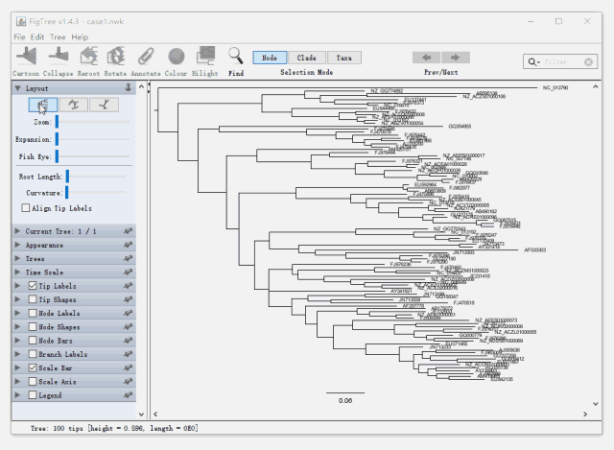The image size is (614, 450).
Task: Click the Layout panel pin icon
Action: coord(128,88)
